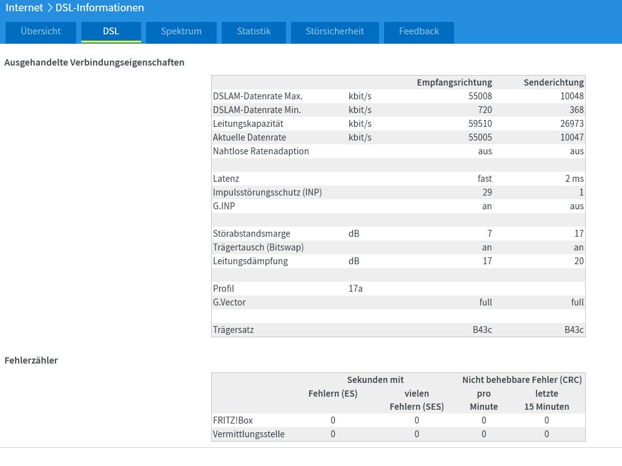Click the Nicht behebbare Fehler (CRC) header

click(522, 380)
